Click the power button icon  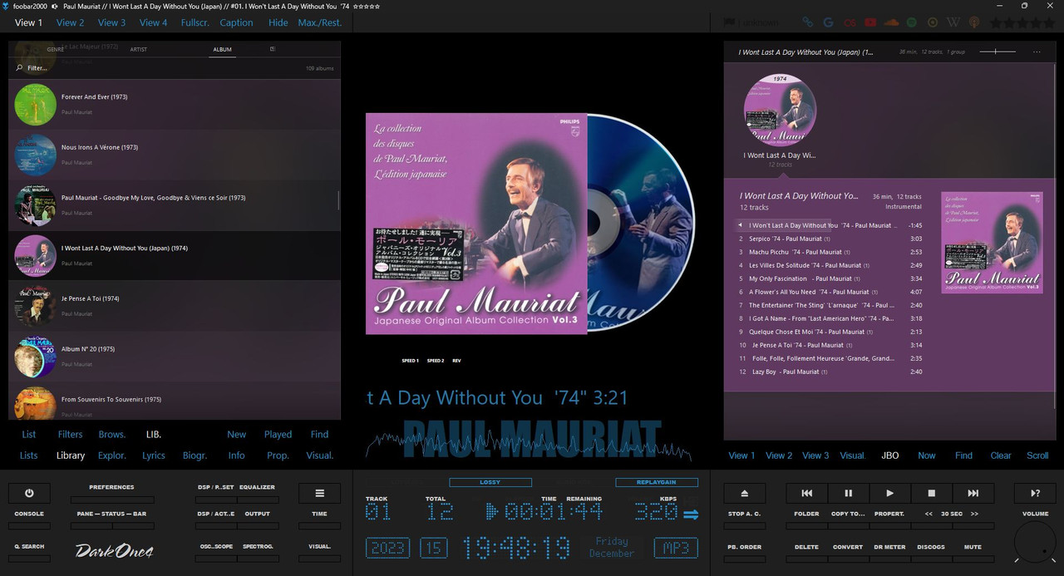[x=29, y=493]
